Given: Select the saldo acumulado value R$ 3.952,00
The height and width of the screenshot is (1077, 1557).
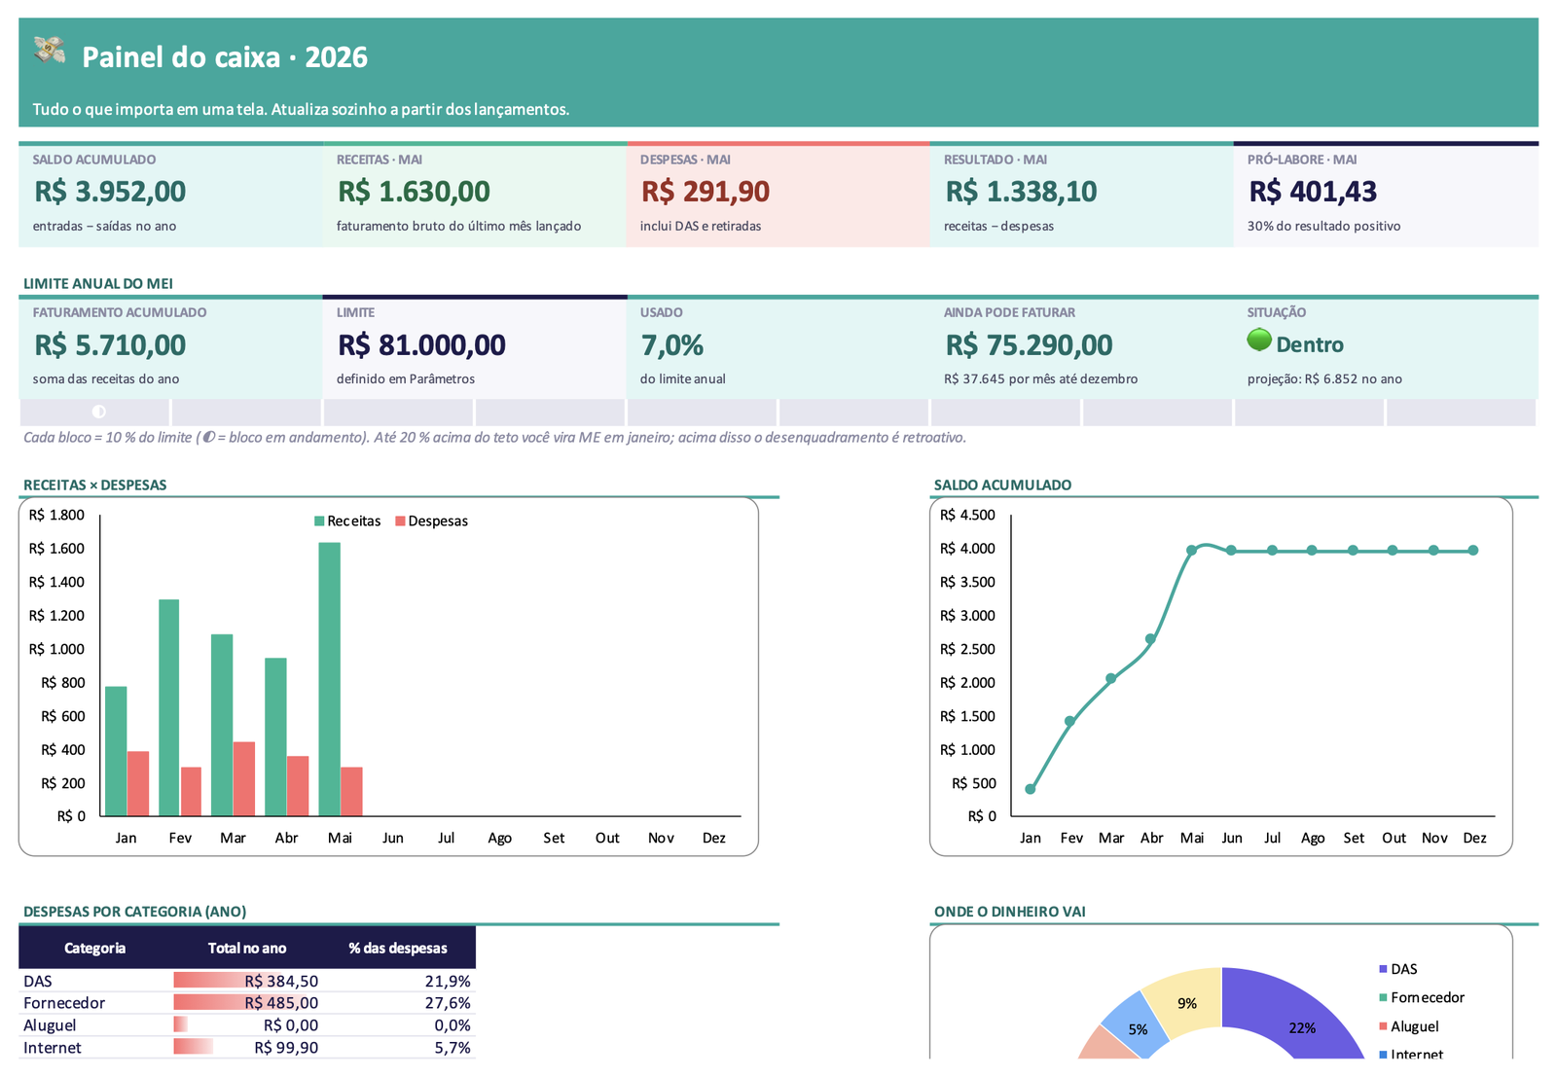Looking at the screenshot, I should [110, 192].
